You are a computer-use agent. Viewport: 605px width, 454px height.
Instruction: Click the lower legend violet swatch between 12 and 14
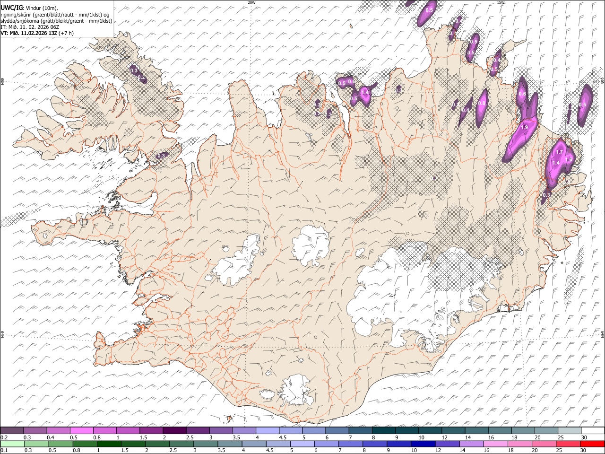[x=447, y=444]
